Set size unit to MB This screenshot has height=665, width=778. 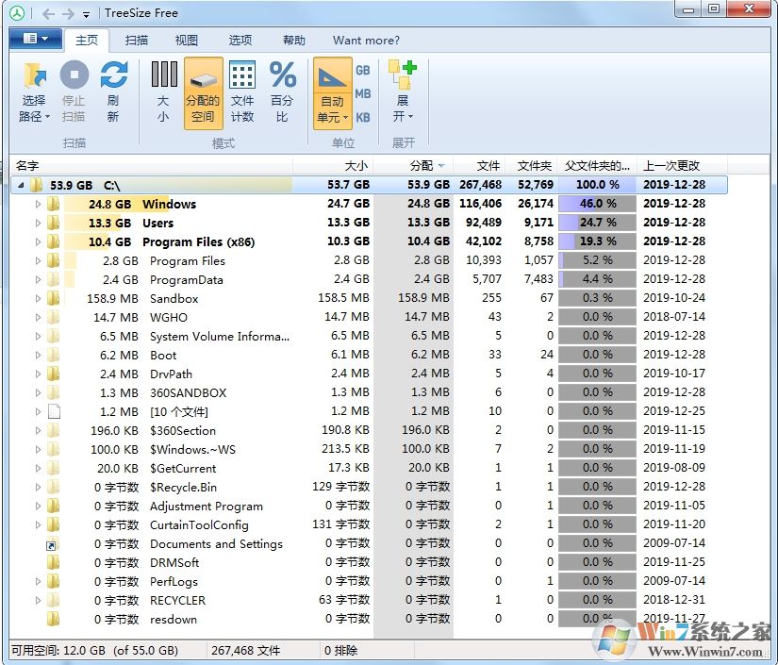coord(363,94)
